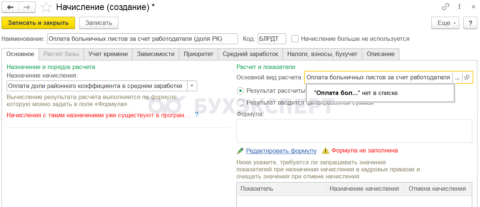Screen dimensions: 480x207
Task: Switch to the Учет времени tab
Action: (108, 54)
